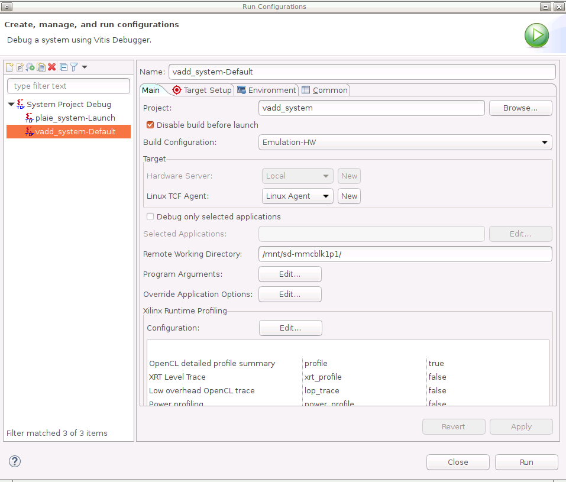Uncheck Disable build before launch

pos(150,125)
